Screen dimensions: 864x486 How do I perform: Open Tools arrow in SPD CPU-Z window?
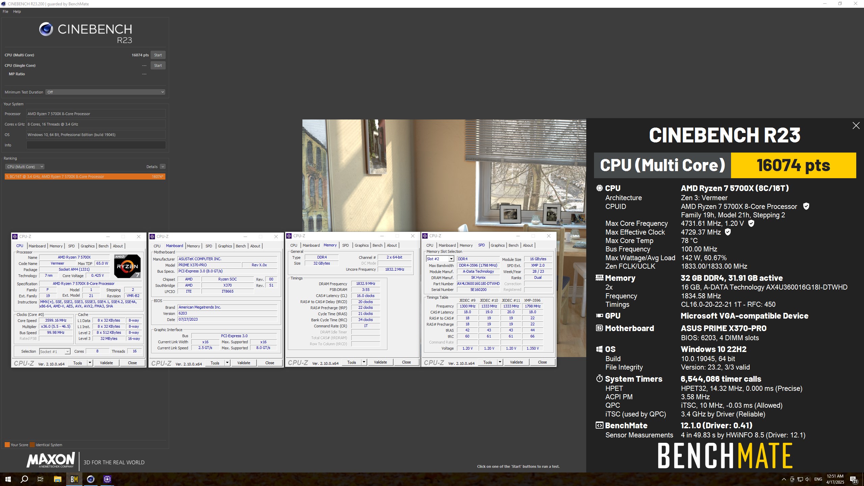500,362
